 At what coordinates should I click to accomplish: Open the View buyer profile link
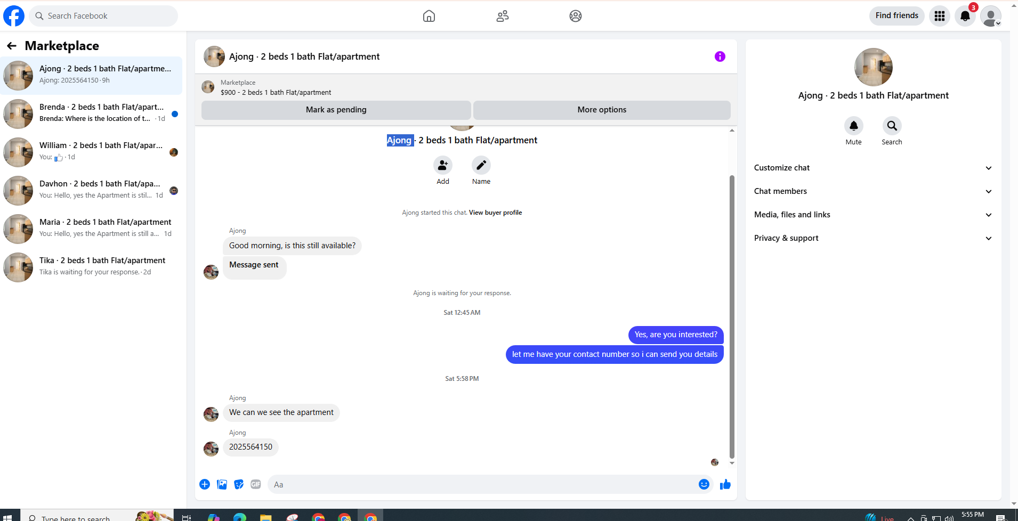[495, 213]
